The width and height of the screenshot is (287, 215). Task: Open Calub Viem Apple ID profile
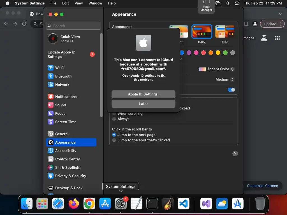coord(71,39)
